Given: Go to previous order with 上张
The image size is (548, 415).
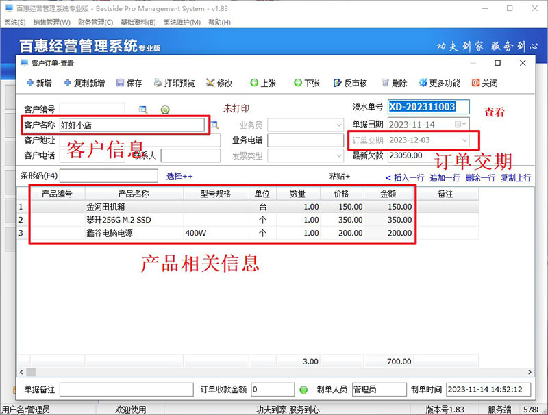Looking at the screenshot, I should (254, 83).
